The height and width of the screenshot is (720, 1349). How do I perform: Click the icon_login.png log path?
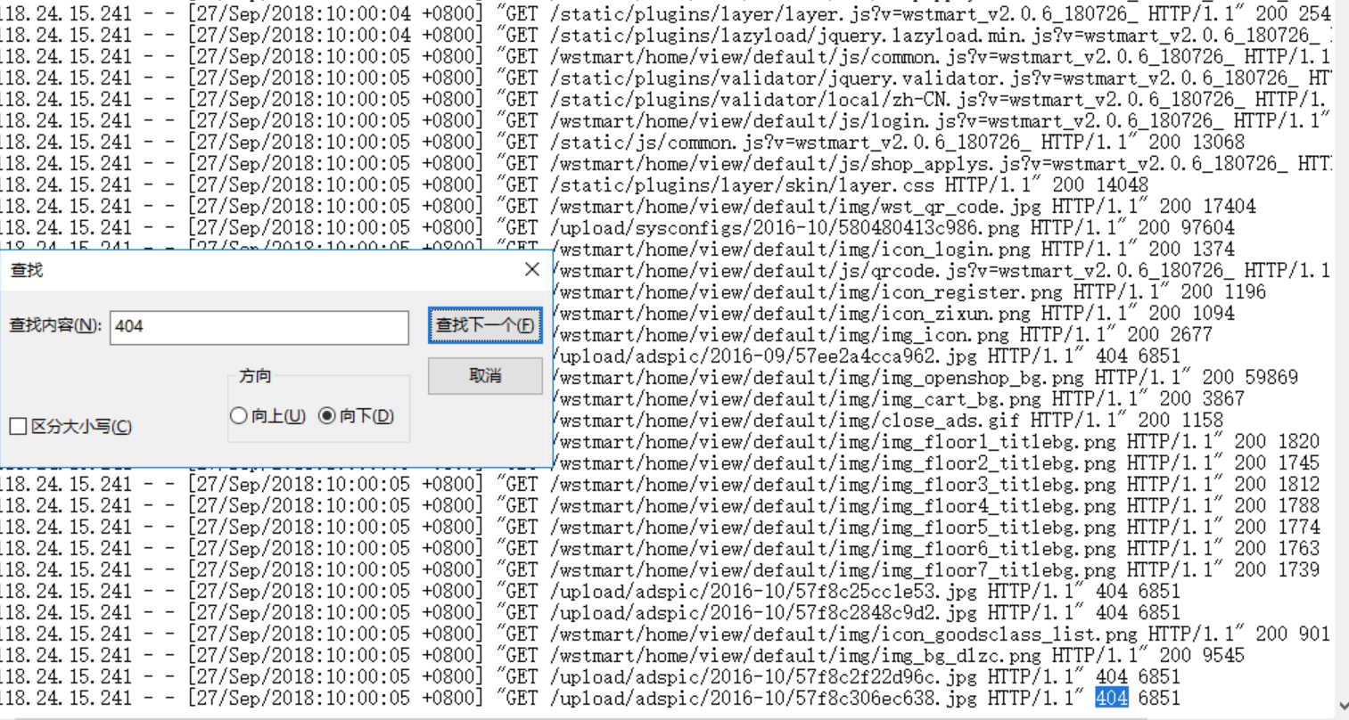pyautogui.click(x=790, y=249)
